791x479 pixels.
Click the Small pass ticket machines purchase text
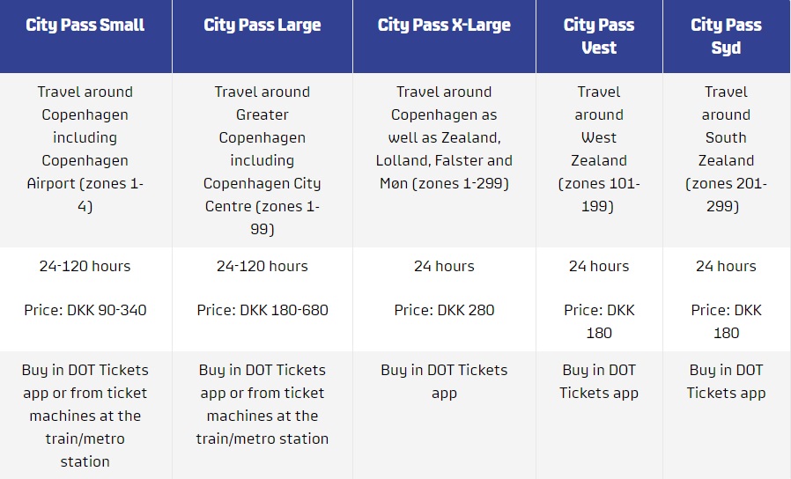click(x=85, y=416)
